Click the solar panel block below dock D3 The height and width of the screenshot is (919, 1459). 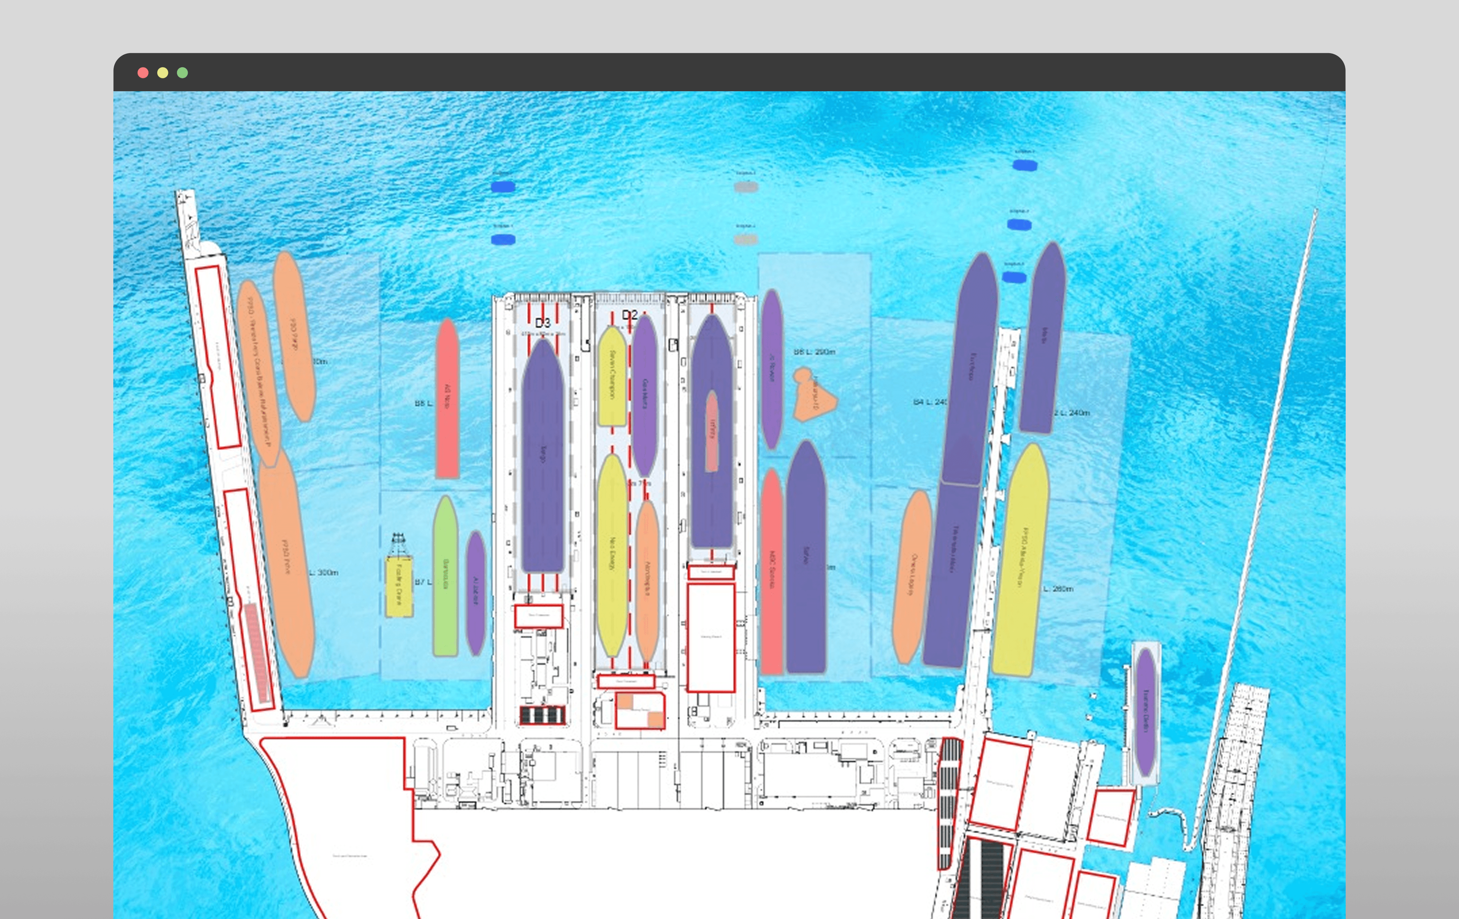click(x=542, y=715)
